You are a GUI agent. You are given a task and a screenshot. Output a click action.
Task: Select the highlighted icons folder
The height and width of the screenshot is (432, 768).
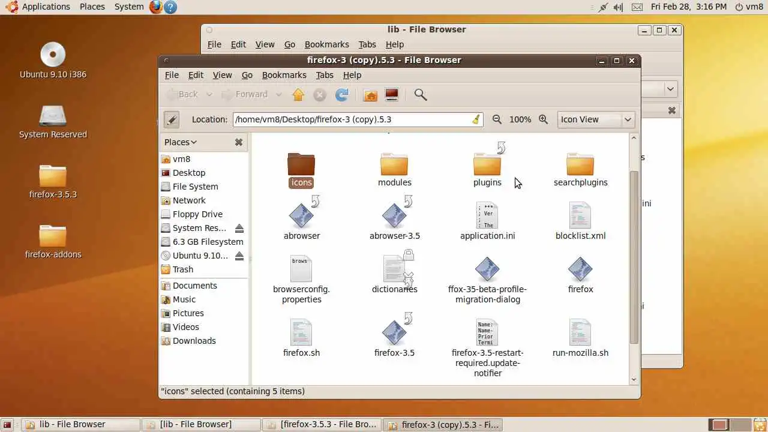point(301,169)
